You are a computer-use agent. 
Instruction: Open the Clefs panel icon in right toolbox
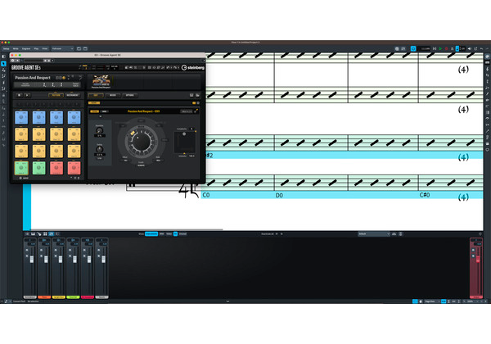(x=488, y=69)
